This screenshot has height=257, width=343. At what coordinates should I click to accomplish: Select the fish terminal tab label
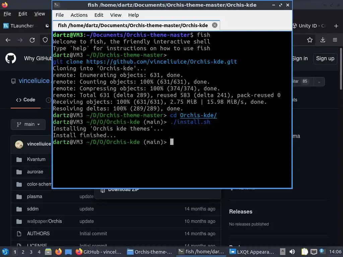pyautogui.click(x=133, y=25)
